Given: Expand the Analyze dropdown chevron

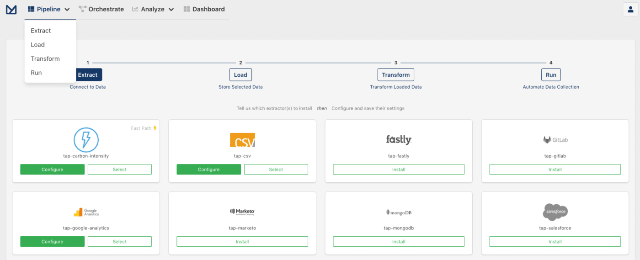Looking at the screenshot, I should point(171,10).
